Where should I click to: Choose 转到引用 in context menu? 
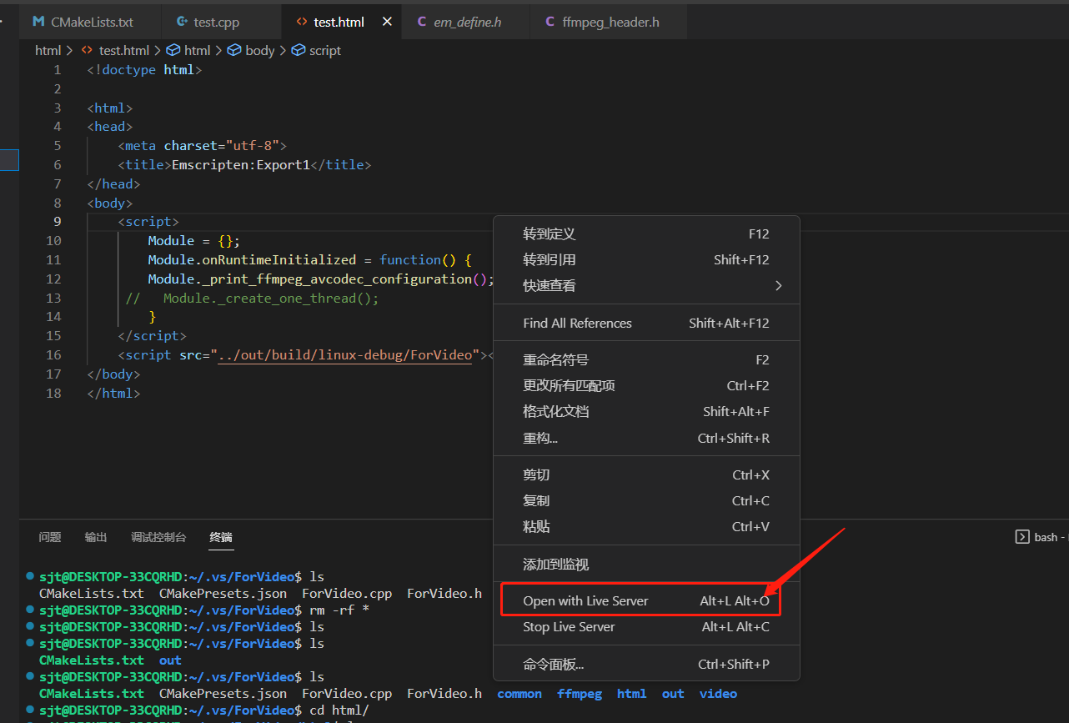646,259
